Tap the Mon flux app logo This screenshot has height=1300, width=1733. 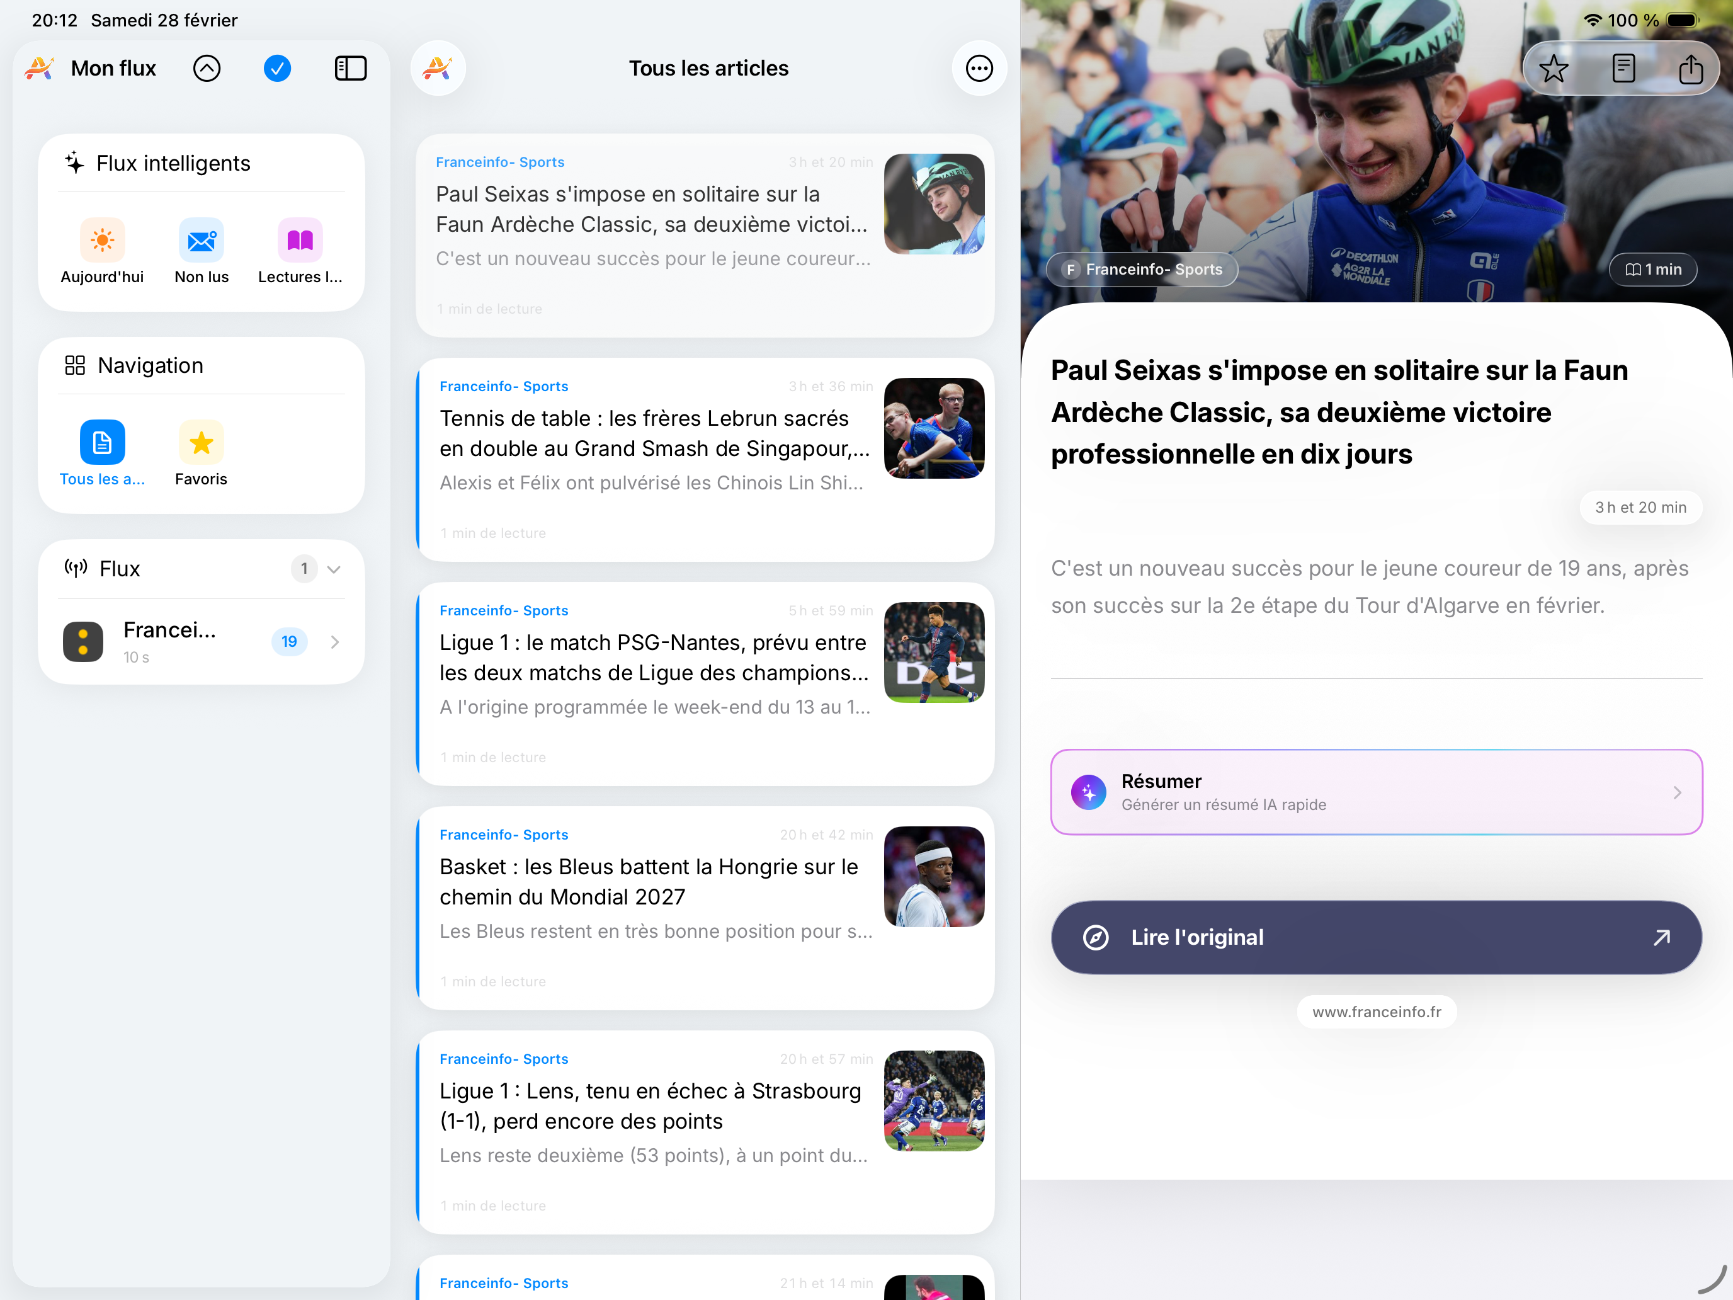pyautogui.click(x=39, y=68)
